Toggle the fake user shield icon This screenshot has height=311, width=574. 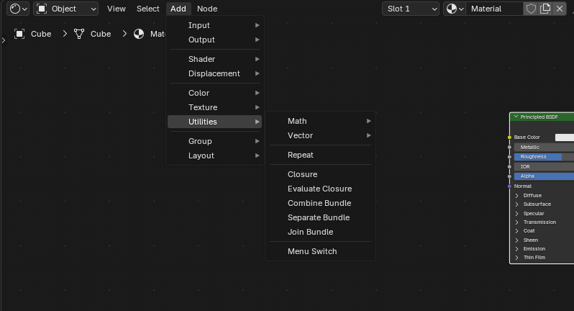(531, 9)
